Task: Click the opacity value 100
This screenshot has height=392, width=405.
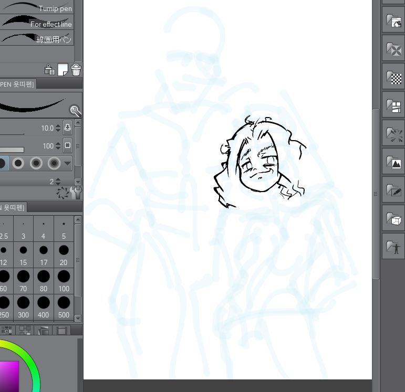Action: coord(48,146)
